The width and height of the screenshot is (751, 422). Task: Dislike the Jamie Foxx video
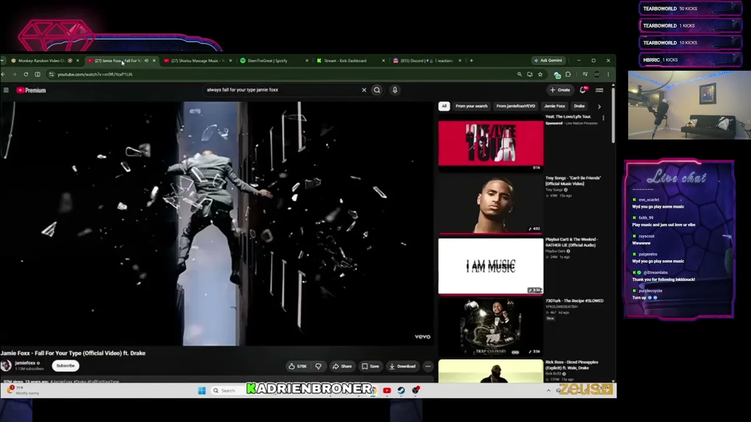(318, 366)
